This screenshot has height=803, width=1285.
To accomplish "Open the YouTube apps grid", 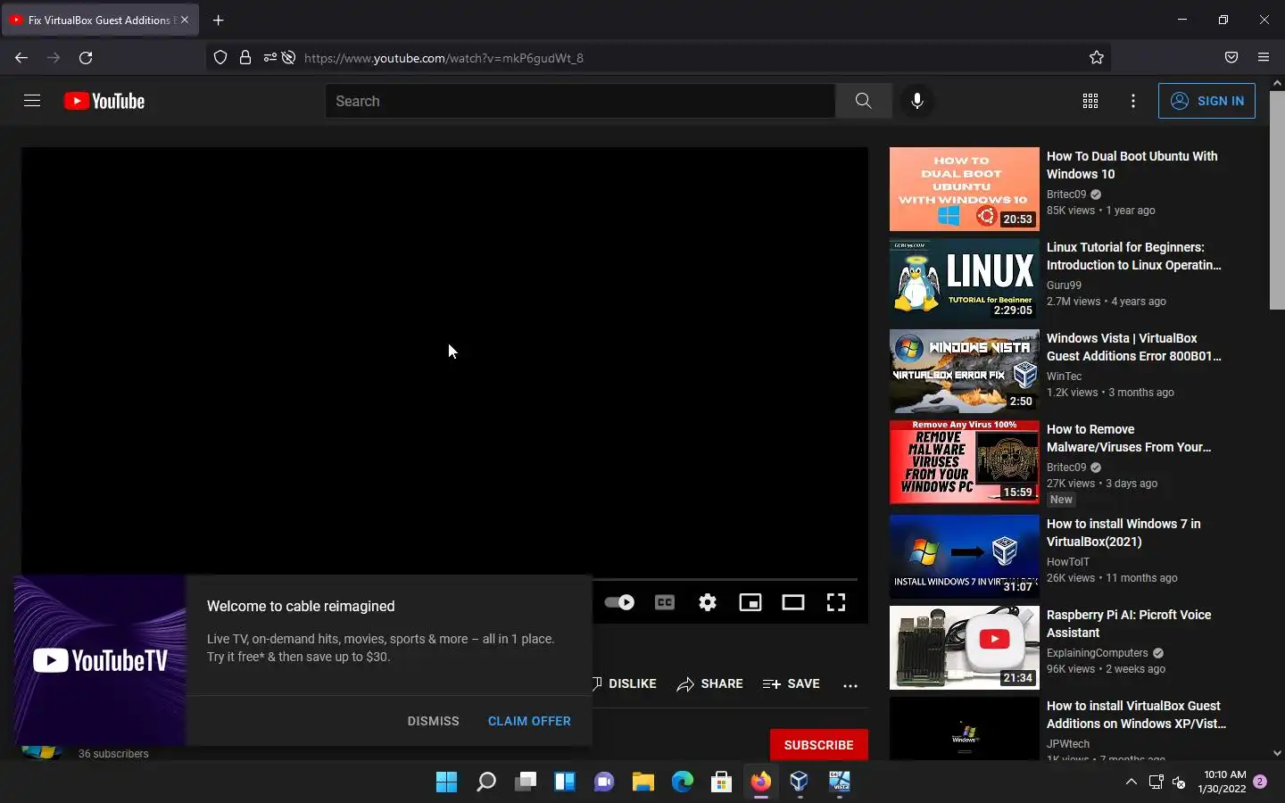I will coord(1090,101).
